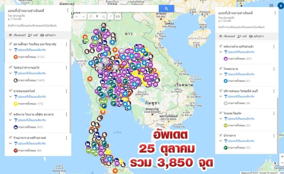284x174 pixels.
Task: Click the dark icon beside รายการทั้งหมด (1445)
Action: (x=16, y=80)
